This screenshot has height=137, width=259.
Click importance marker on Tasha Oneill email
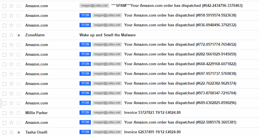pyautogui.click(x=19, y=132)
